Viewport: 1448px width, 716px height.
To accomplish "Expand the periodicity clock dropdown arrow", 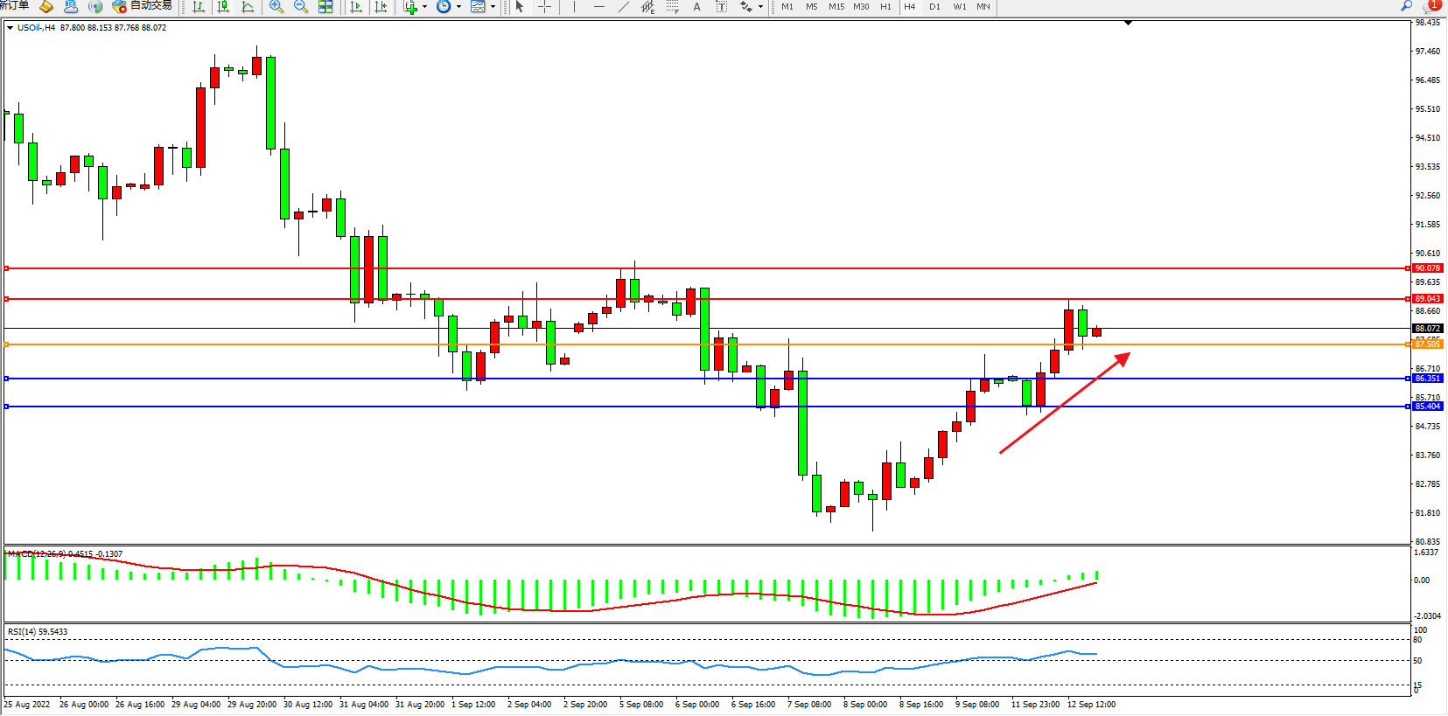I will 458,7.
